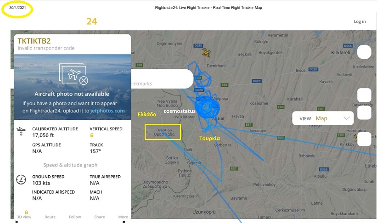Select the Follow tab

pyautogui.click(x=75, y=217)
